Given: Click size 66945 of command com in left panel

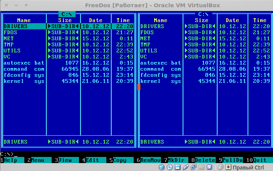Looking at the screenshot, I should click(70, 69).
